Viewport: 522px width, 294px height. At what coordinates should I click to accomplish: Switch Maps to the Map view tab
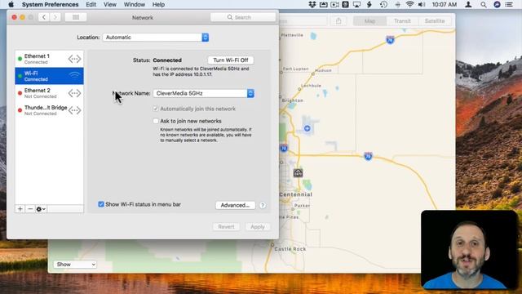point(369,20)
